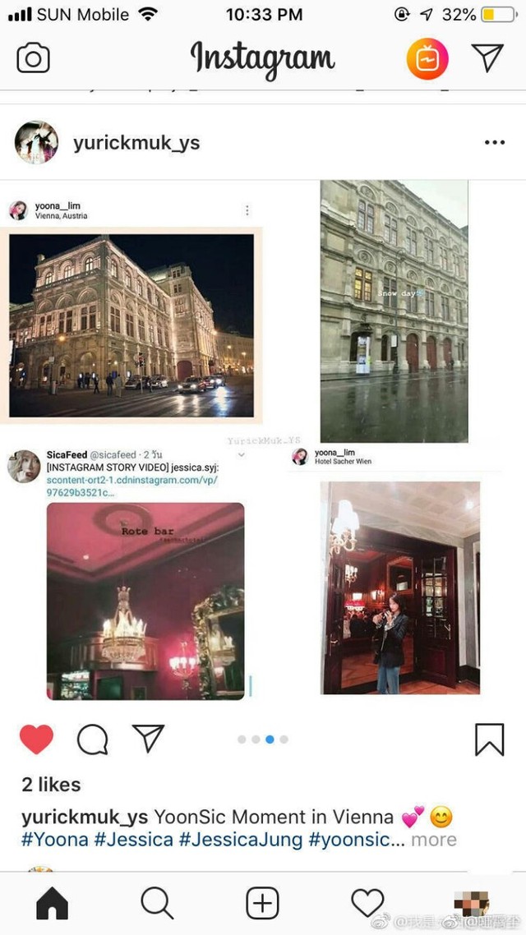View the 2 likes list
Image resolution: width=526 pixels, height=935 pixels.
(x=51, y=785)
